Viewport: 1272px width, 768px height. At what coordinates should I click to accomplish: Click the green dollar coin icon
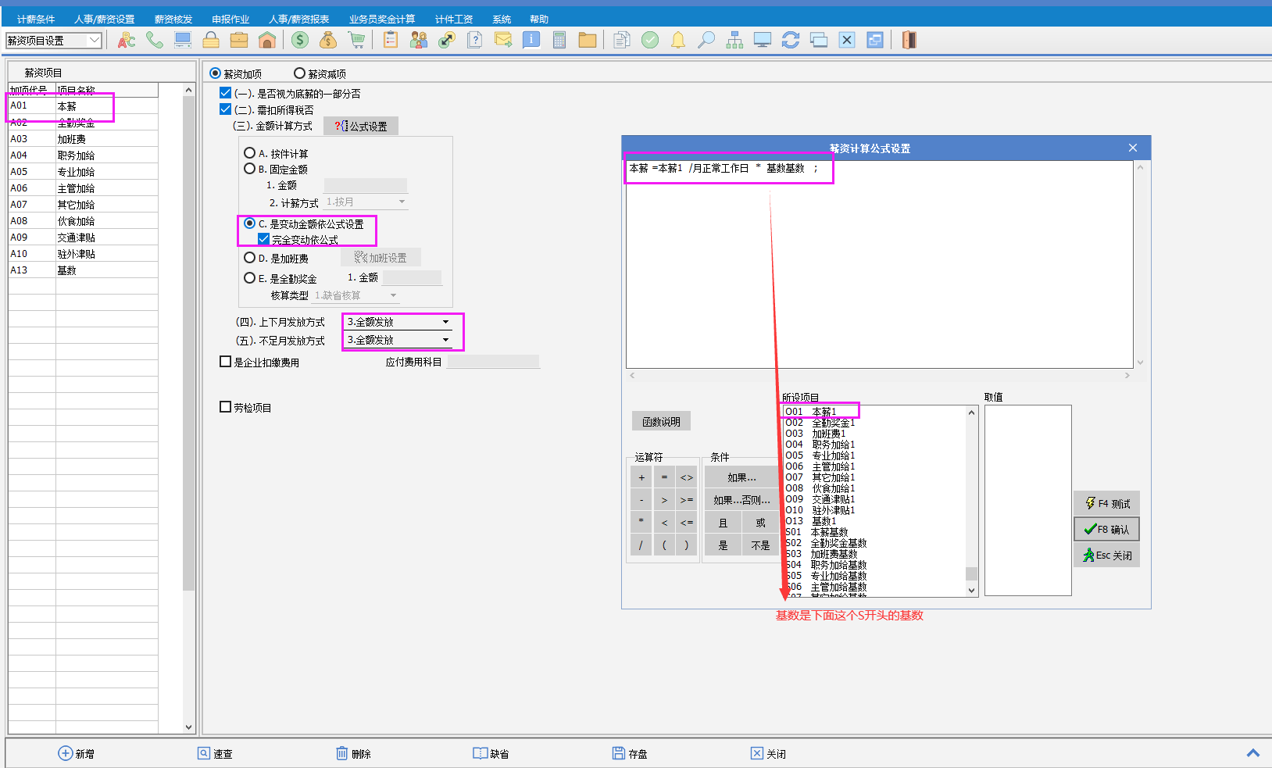pyautogui.click(x=300, y=40)
